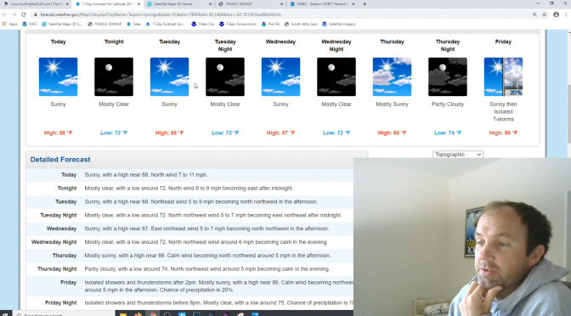Click the Friday forecast weather image
The height and width of the screenshot is (316, 571).
(x=503, y=76)
